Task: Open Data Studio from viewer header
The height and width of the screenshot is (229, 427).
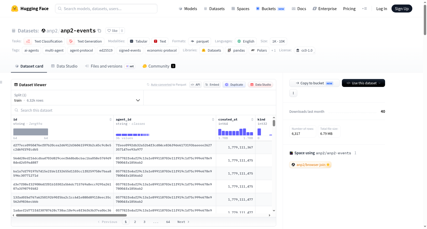Action: tap(260, 85)
